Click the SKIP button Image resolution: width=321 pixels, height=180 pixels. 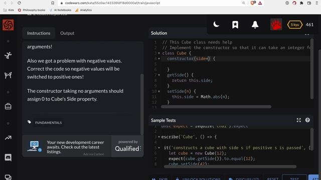[x=159, y=178]
